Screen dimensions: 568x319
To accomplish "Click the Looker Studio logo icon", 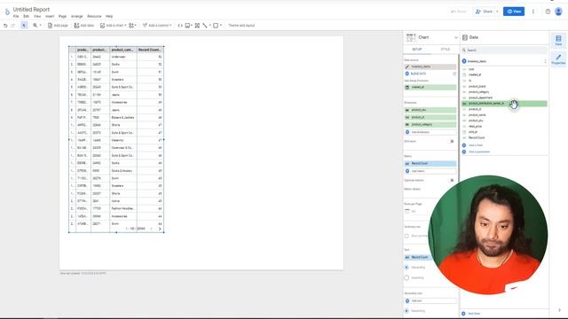I will tap(7, 12).
